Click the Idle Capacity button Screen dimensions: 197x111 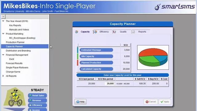pos(96,56)
